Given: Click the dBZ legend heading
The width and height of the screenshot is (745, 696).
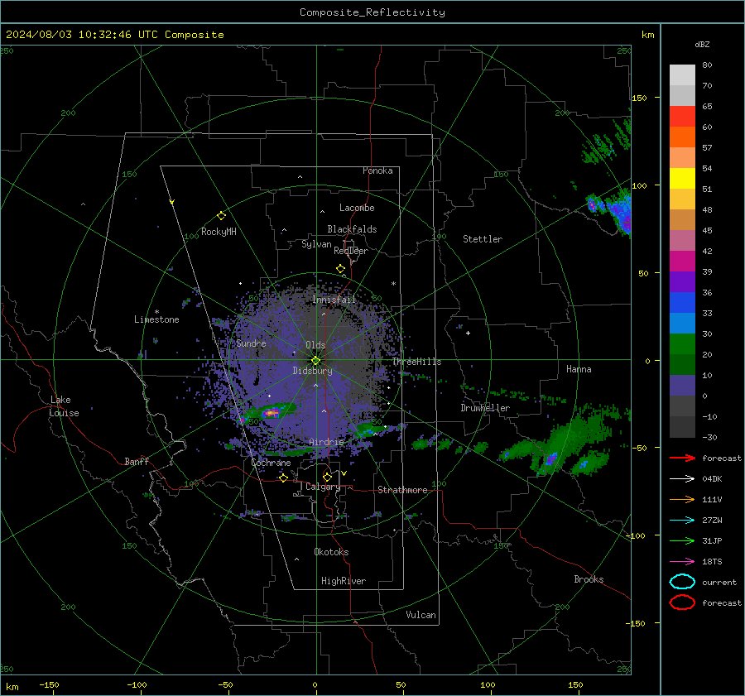Looking at the screenshot, I should click(x=702, y=44).
